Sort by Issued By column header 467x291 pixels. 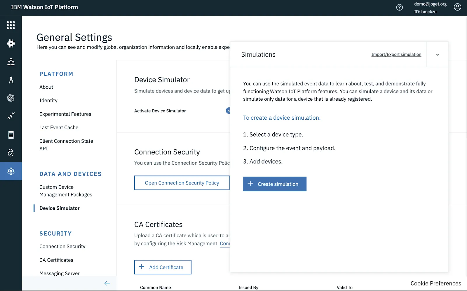[248, 287]
